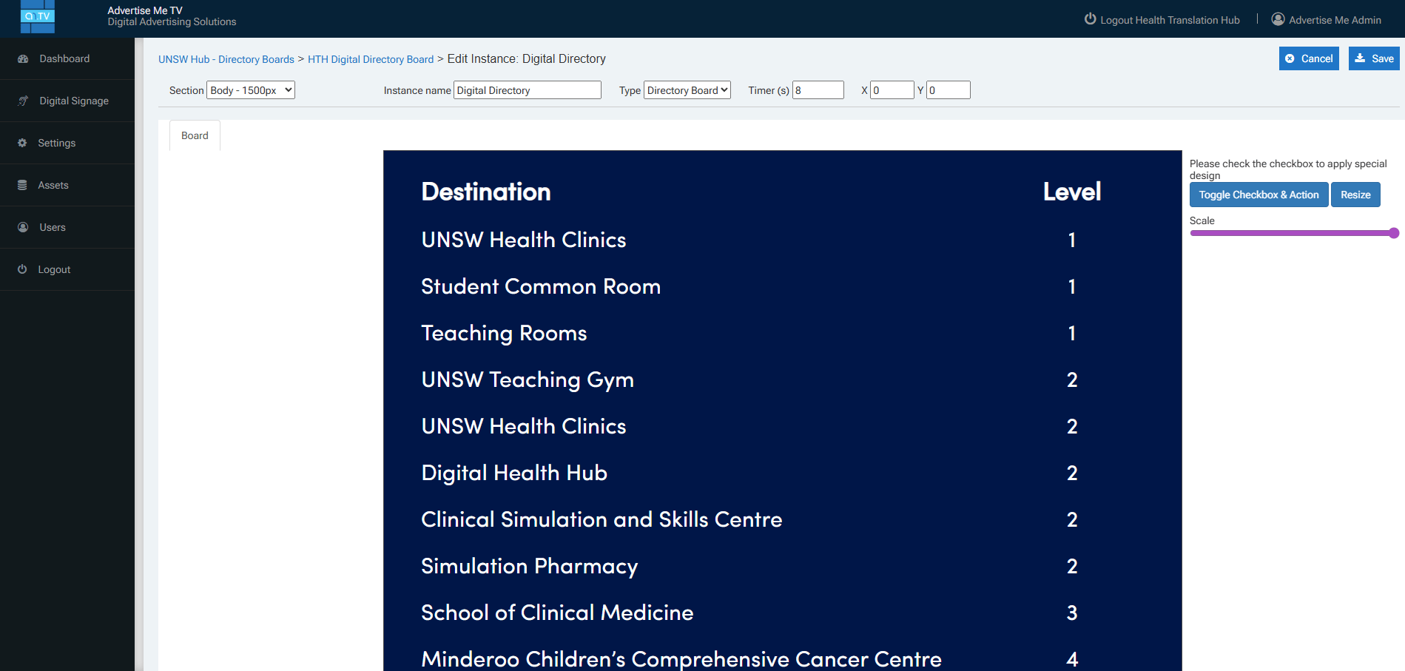Open the Assets panel via its sidebar icon
The width and height of the screenshot is (1405, 671).
click(x=21, y=185)
